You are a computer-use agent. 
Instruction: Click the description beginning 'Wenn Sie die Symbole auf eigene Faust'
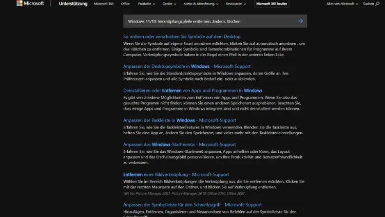pos(214,49)
